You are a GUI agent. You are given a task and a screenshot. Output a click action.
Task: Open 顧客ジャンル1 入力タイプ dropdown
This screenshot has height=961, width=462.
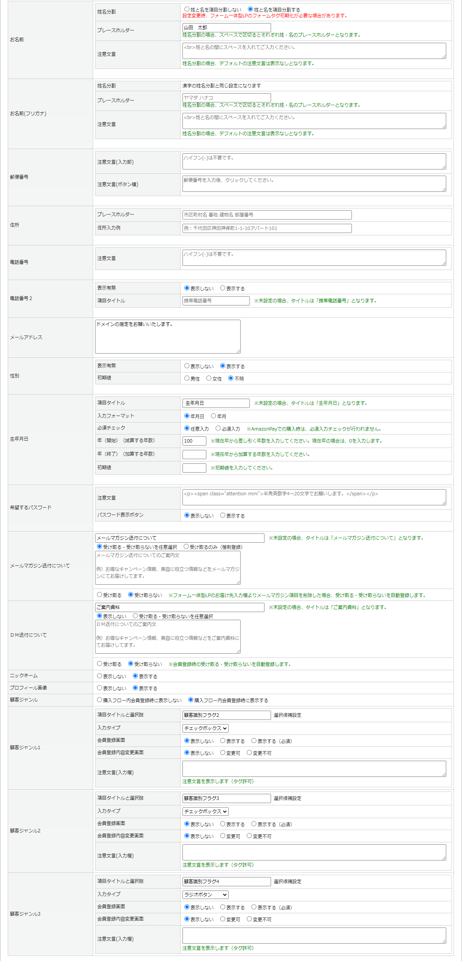click(x=205, y=728)
